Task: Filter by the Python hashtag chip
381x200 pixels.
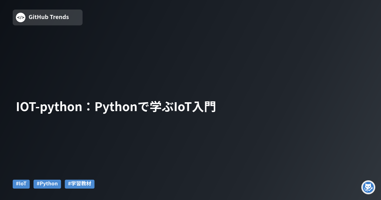Action: pos(47,184)
